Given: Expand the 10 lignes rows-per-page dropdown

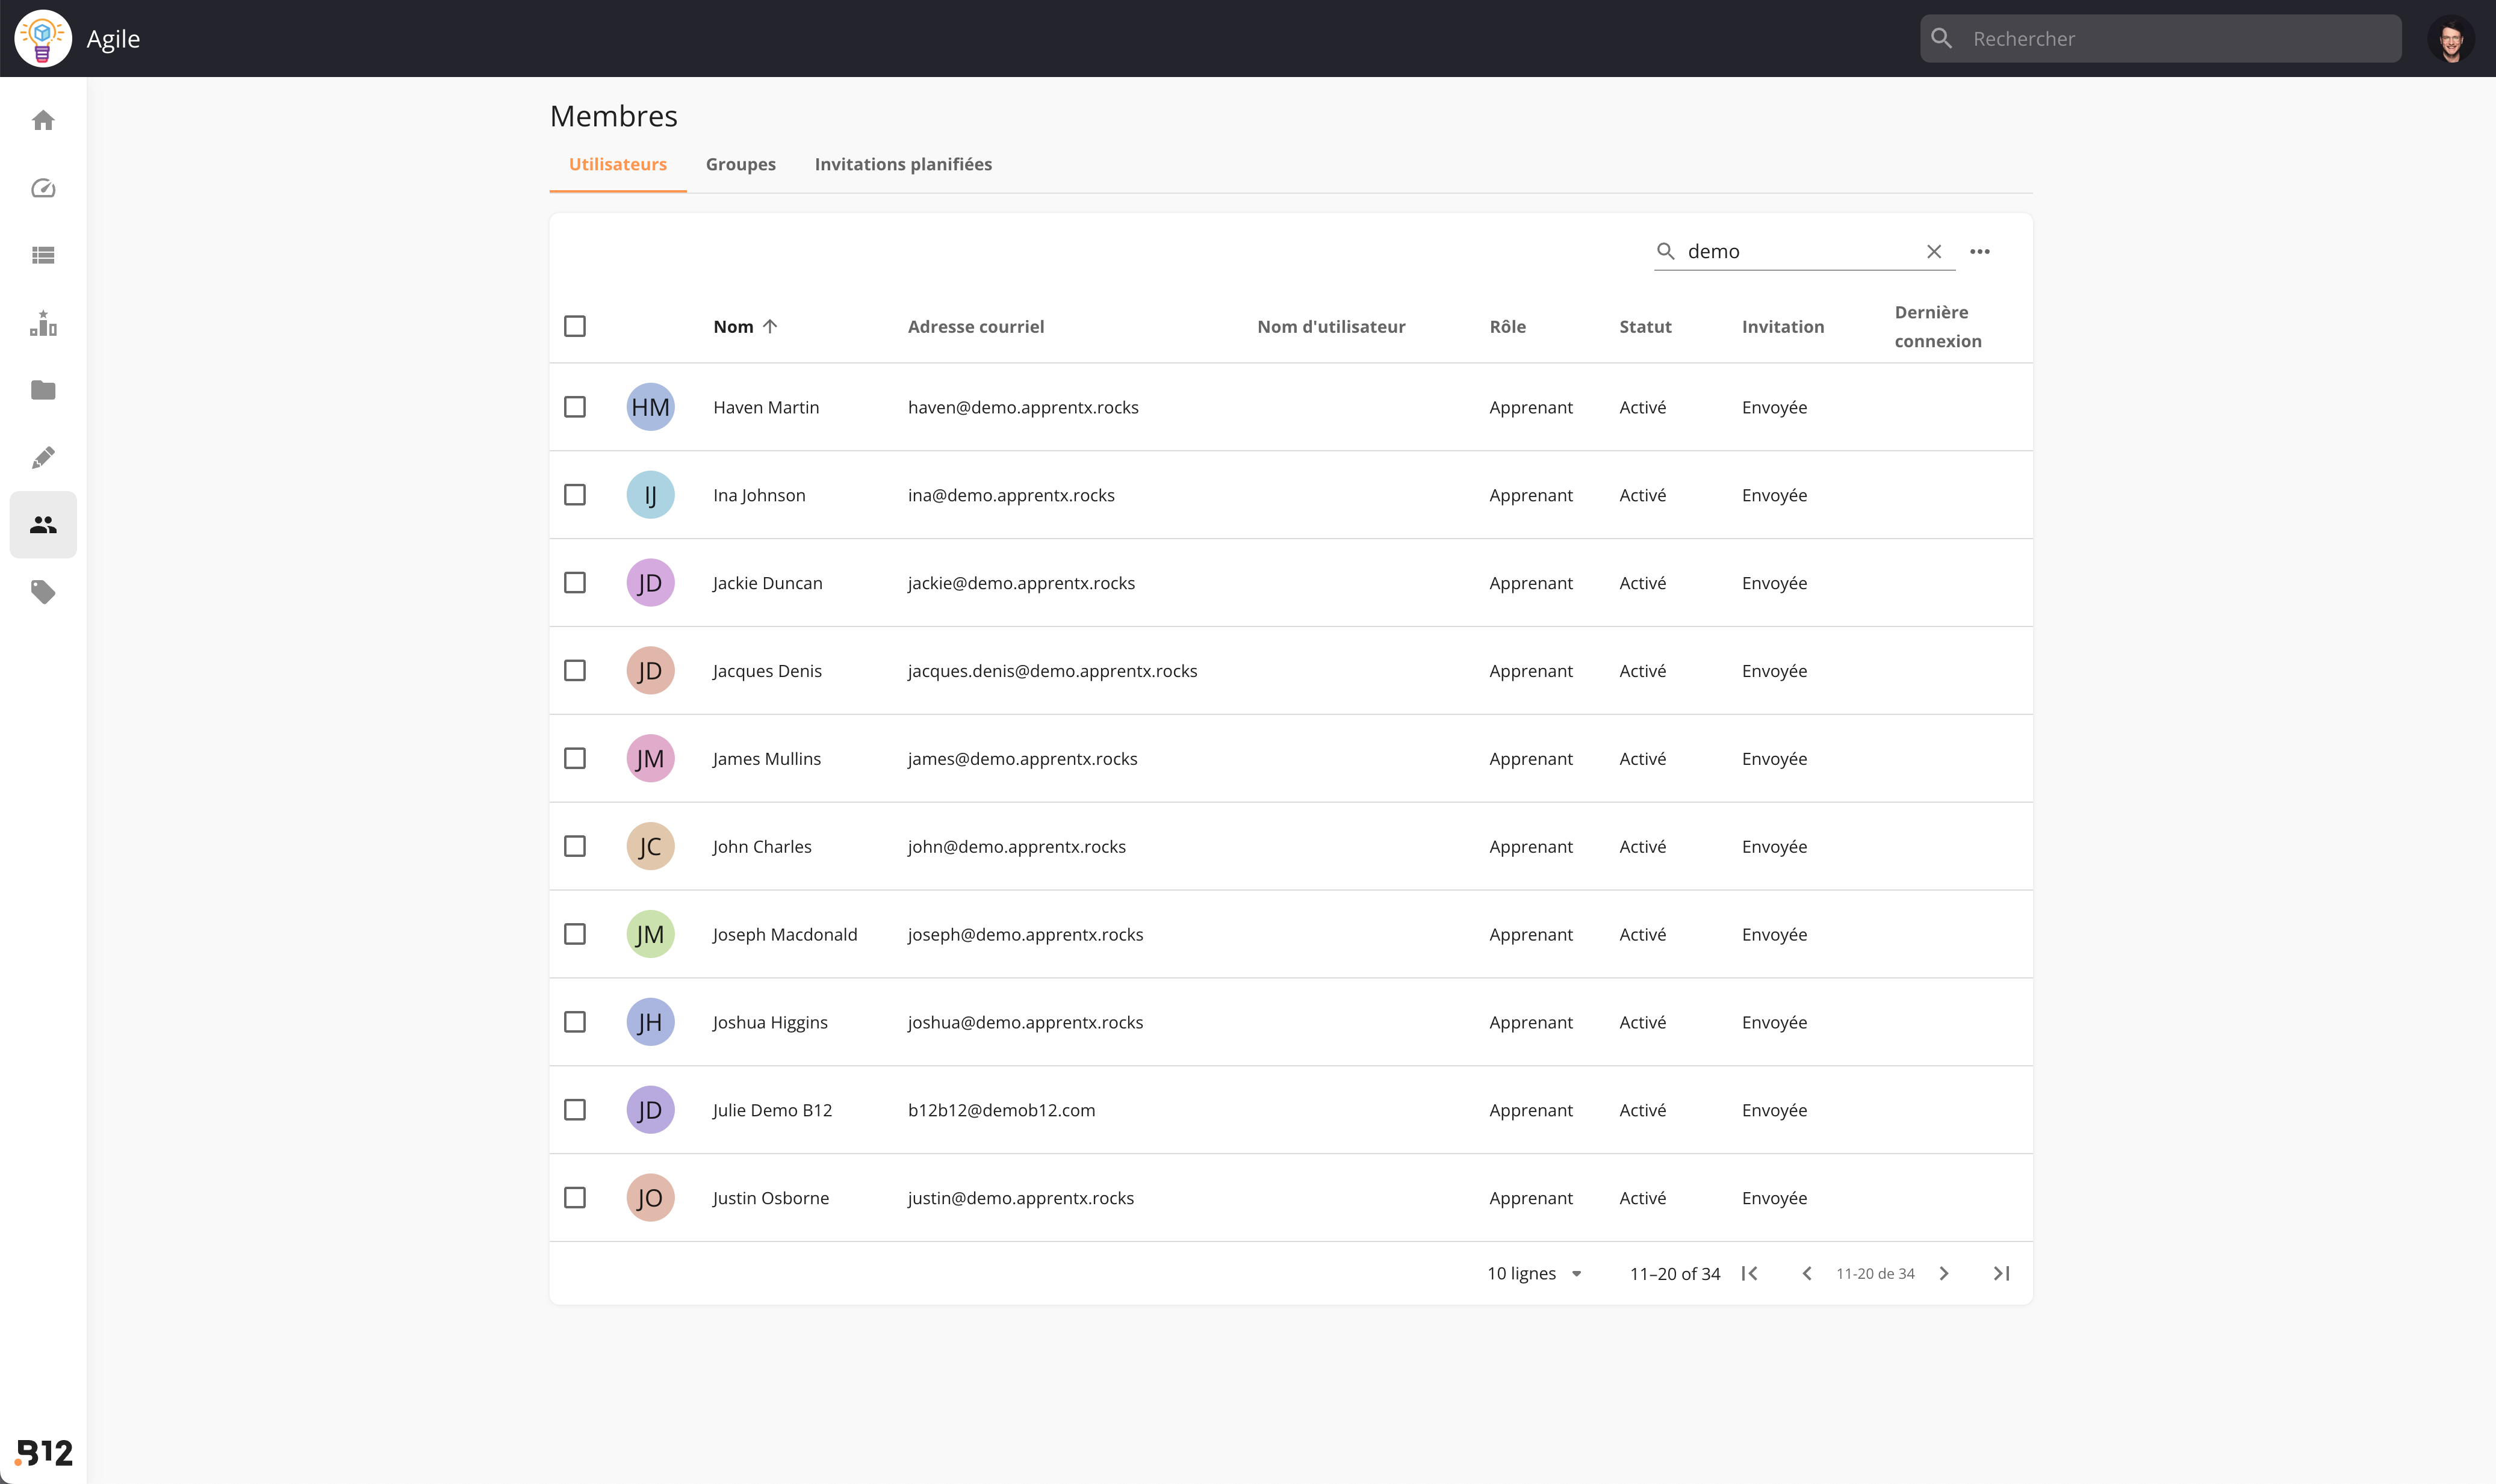Looking at the screenshot, I should pos(1535,1273).
